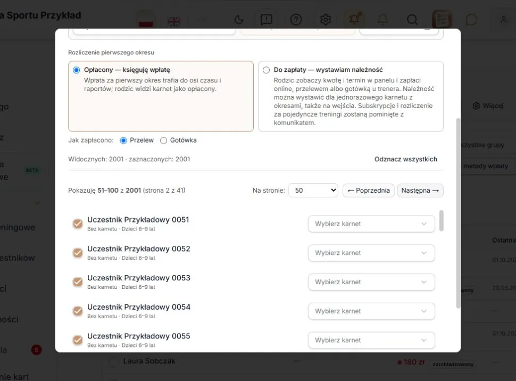Expand the sidebar chevron below the BETA badge

38,203
